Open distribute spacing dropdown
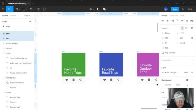Screen dimensions: 196x110 192,21
